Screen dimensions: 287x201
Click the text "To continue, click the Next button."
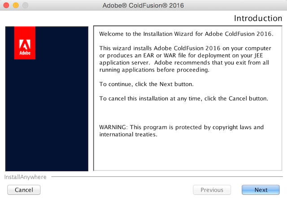coord(147,84)
